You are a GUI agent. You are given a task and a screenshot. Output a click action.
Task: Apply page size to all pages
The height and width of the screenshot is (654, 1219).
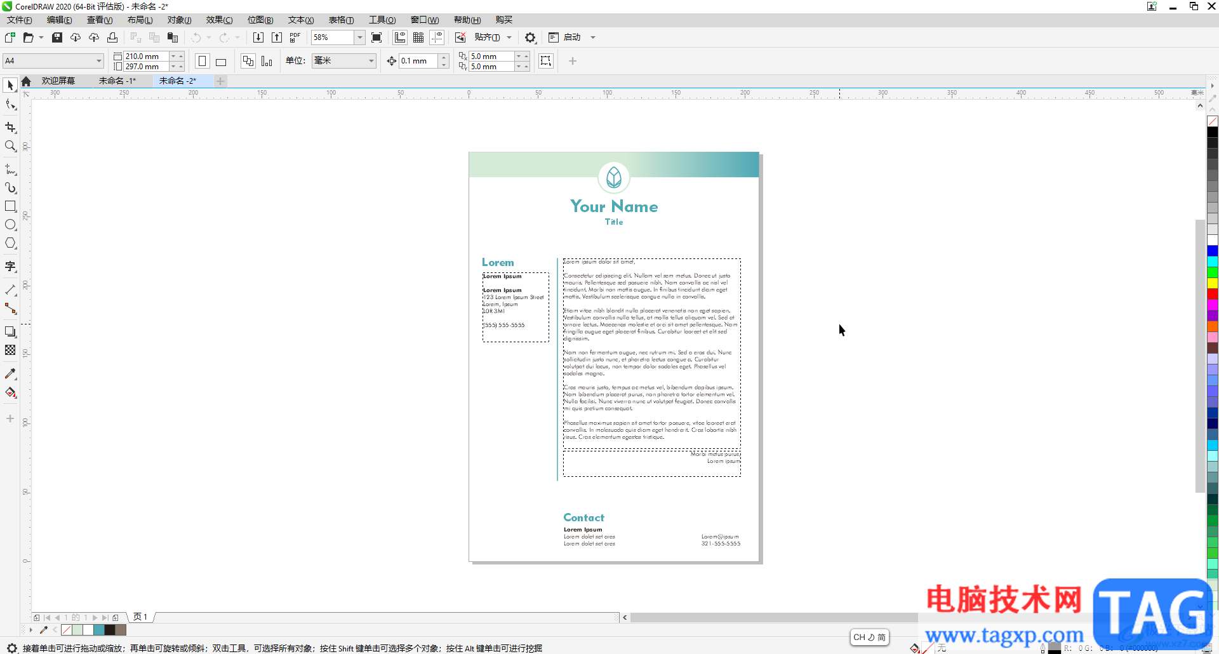[x=248, y=61]
